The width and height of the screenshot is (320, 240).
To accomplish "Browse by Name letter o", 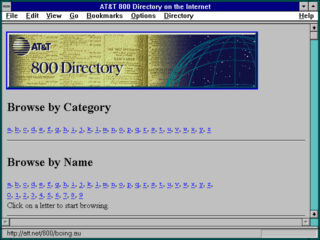I will [x=121, y=184].
